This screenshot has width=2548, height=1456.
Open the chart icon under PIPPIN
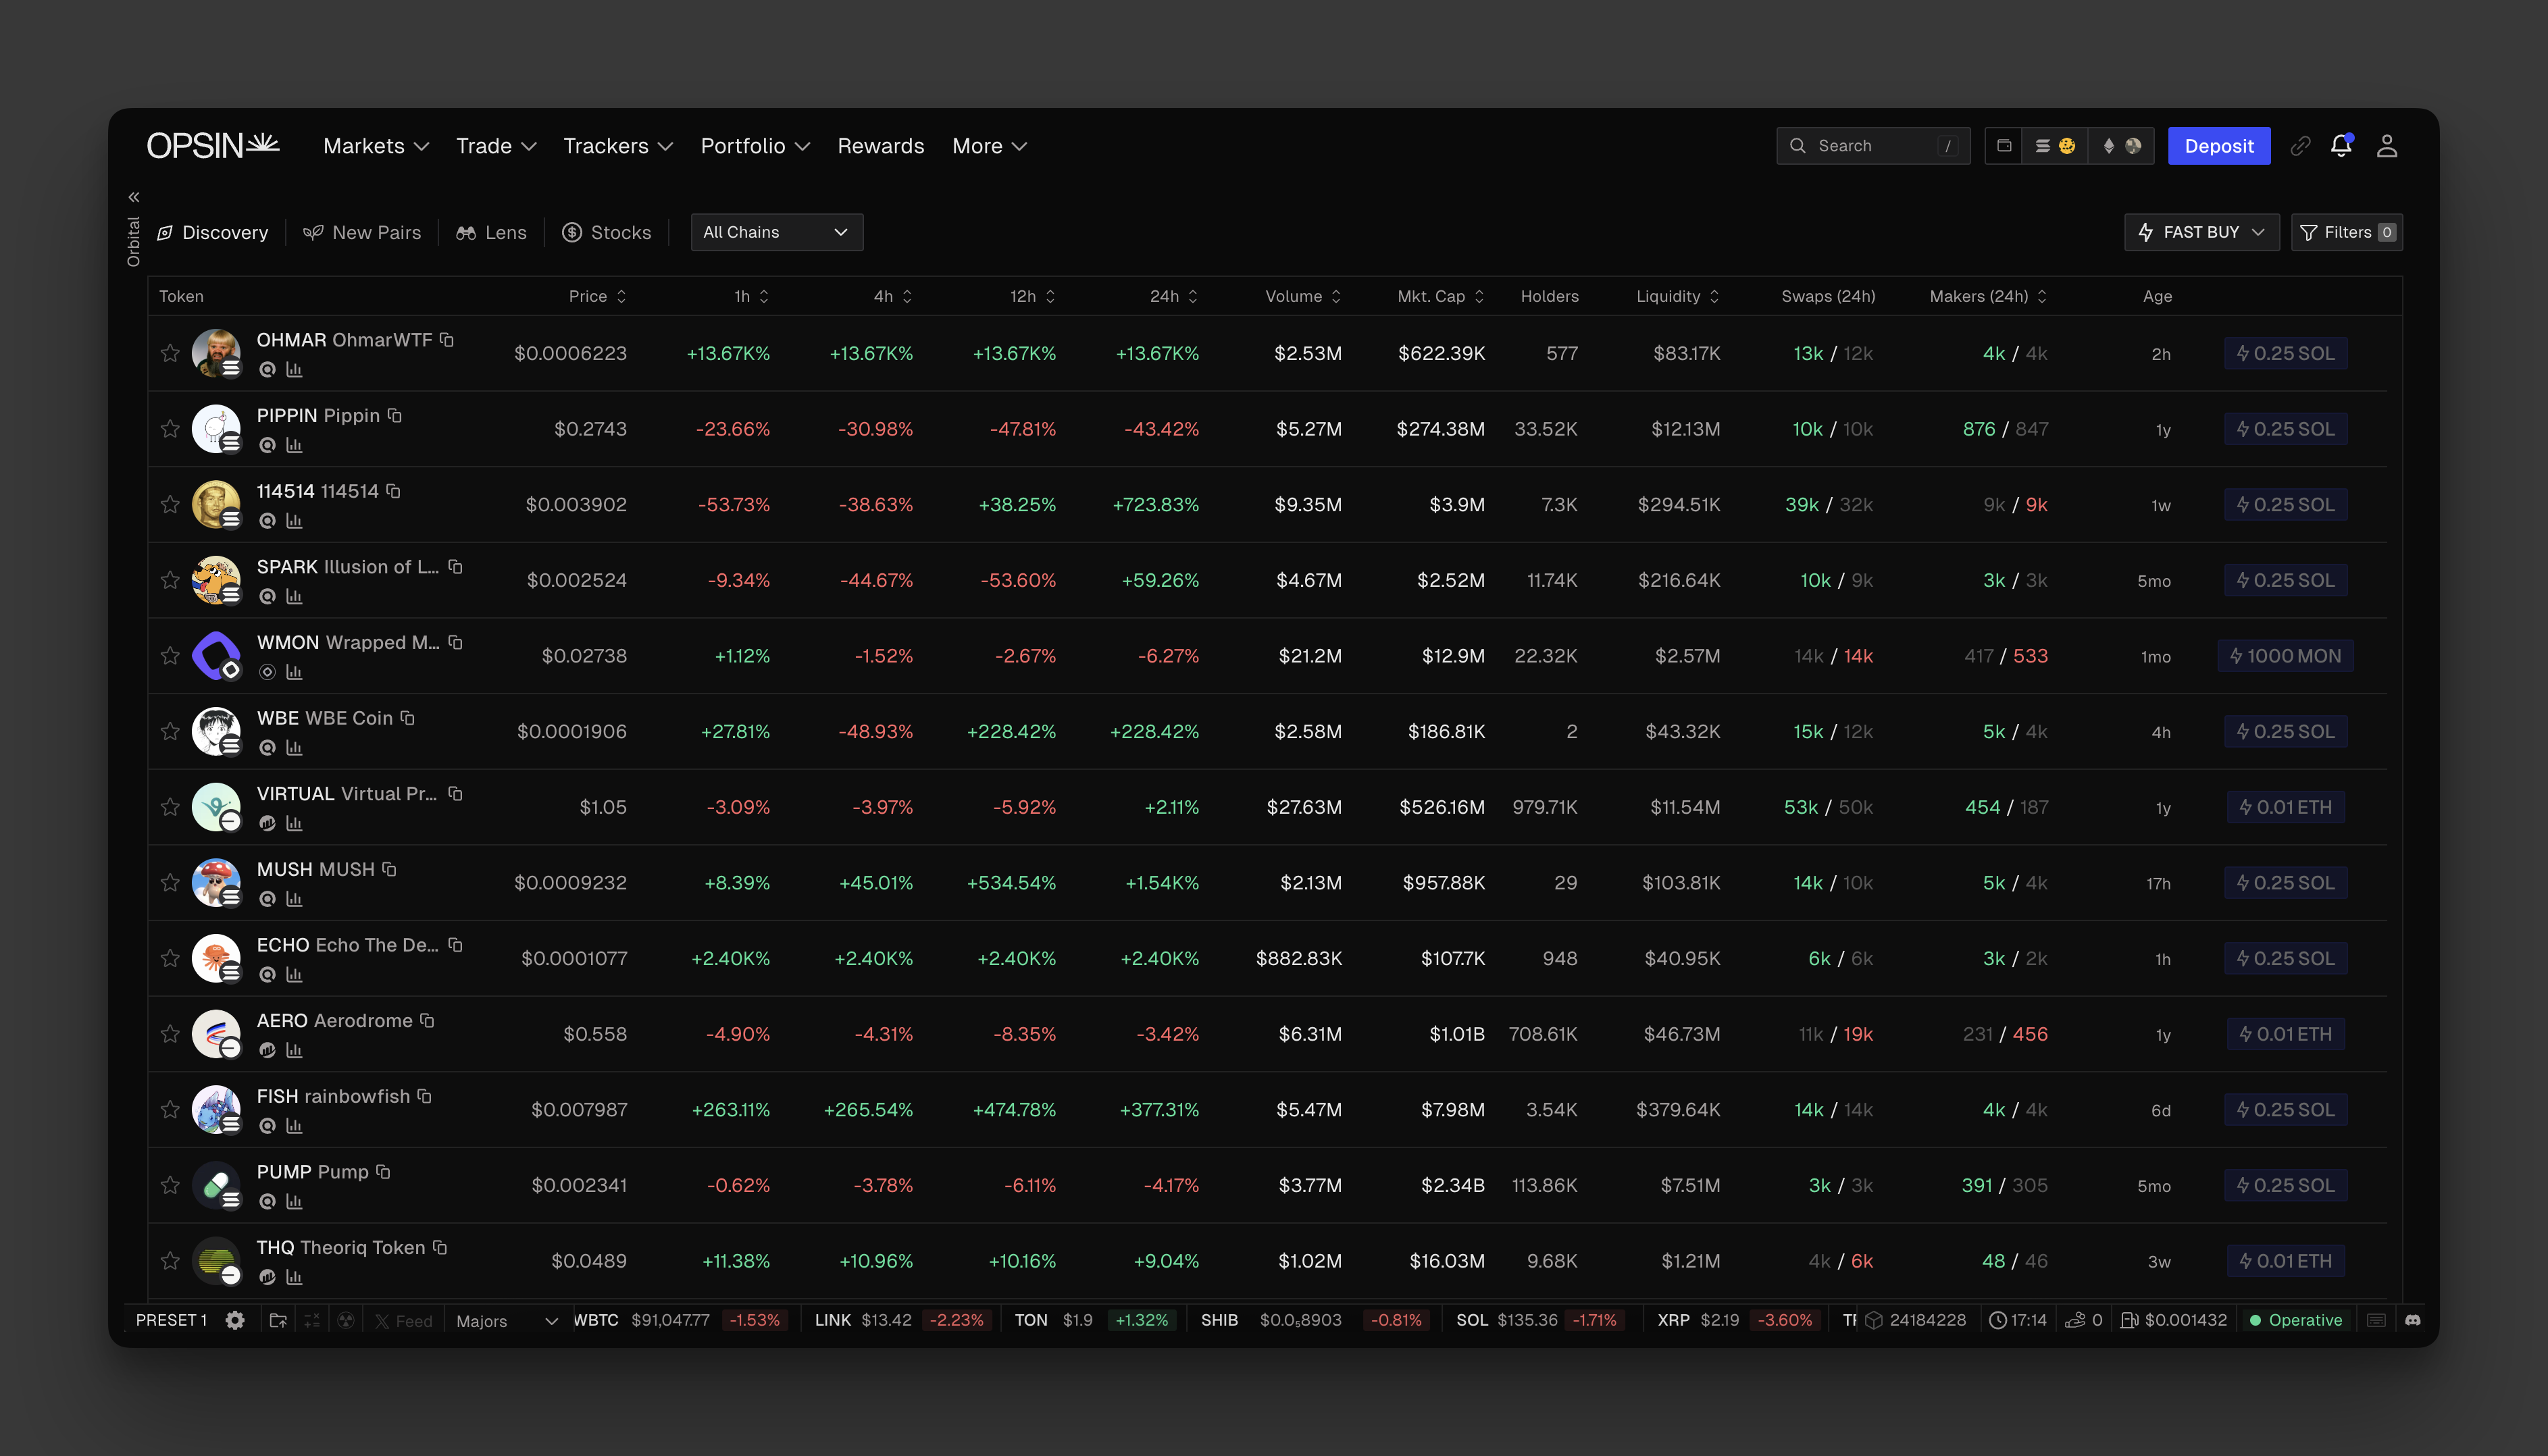(x=294, y=445)
